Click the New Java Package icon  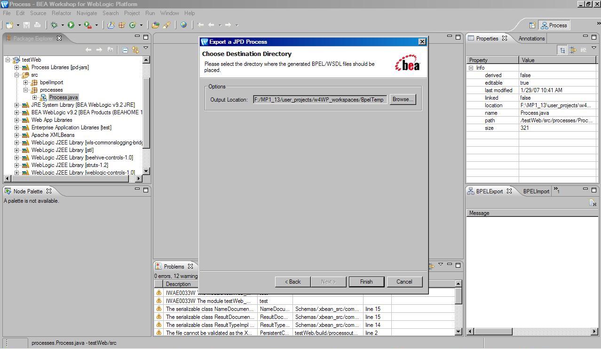(122, 25)
